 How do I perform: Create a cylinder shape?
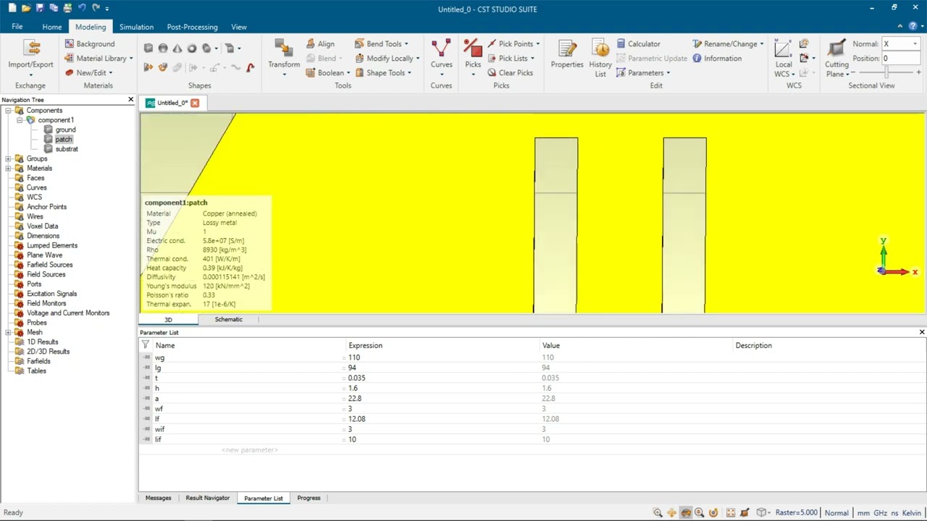pos(206,48)
